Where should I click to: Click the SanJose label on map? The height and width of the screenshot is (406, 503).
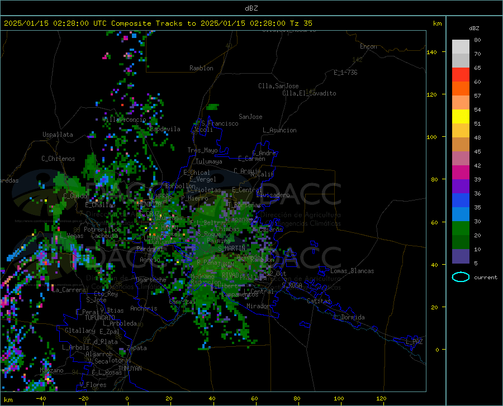click(x=250, y=117)
